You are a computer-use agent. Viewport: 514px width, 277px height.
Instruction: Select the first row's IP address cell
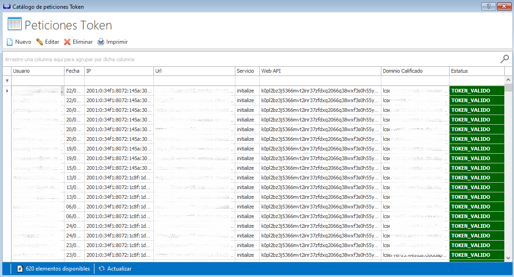[x=119, y=91]
